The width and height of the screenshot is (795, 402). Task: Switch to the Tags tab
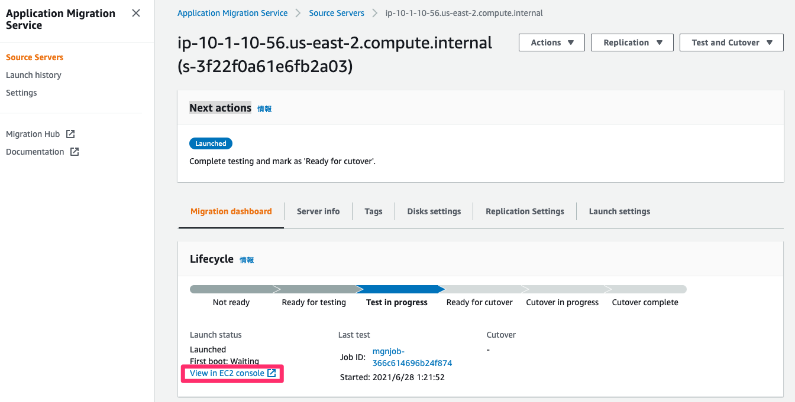pos(373,211)
